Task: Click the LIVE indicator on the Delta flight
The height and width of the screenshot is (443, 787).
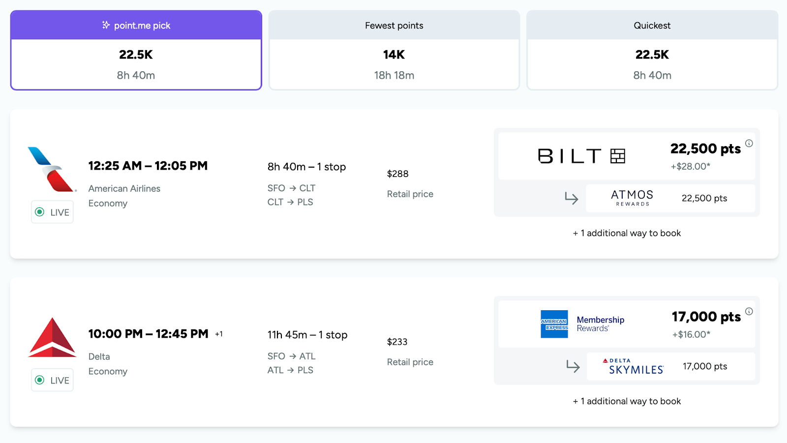Action: 52,380
